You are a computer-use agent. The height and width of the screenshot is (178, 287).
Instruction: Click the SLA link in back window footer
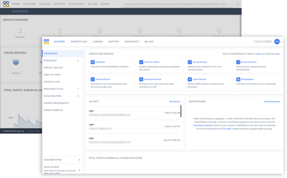(x=38, y=131)
